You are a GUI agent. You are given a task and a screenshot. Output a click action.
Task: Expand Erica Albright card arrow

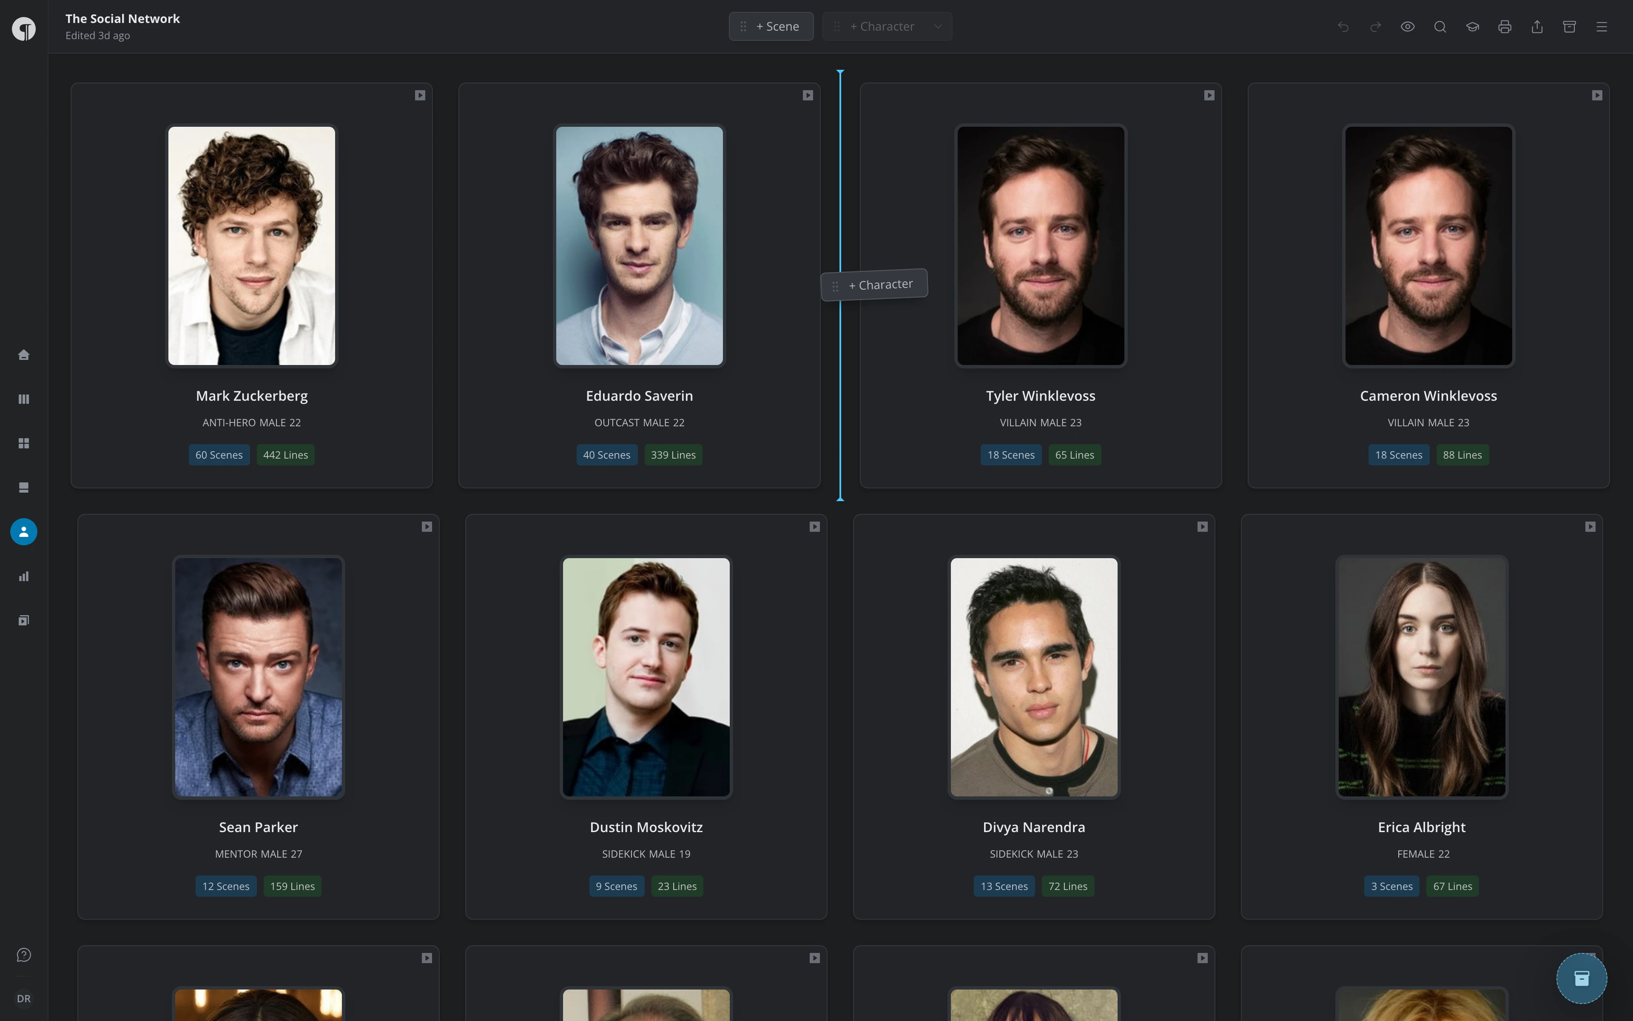1590,527
